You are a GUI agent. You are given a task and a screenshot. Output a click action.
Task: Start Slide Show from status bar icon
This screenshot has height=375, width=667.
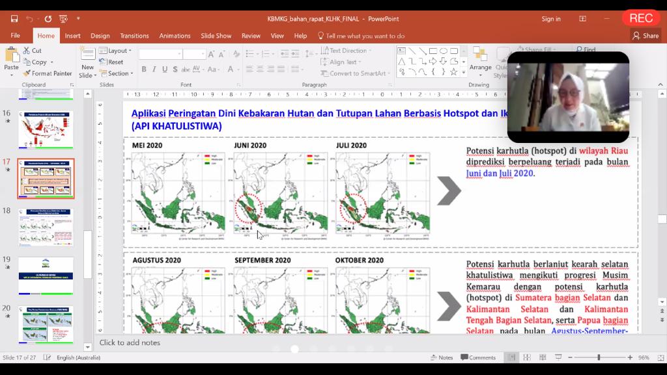(x=557, y=357)
